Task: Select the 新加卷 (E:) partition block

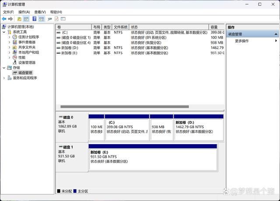Action: (153, 156)
